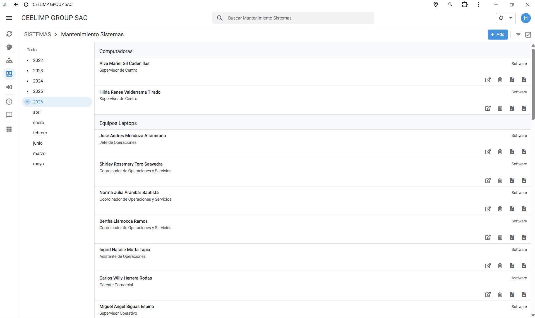Open the browser extensions puzzle icon

coord(464,4)
